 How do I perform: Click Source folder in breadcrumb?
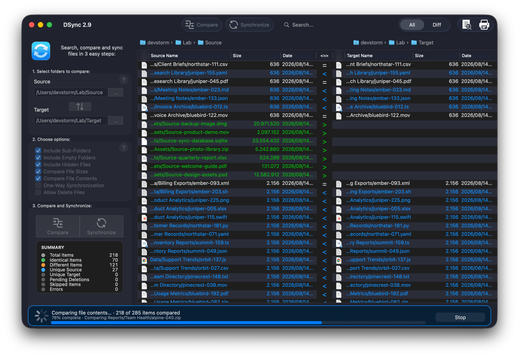[210, 42]
